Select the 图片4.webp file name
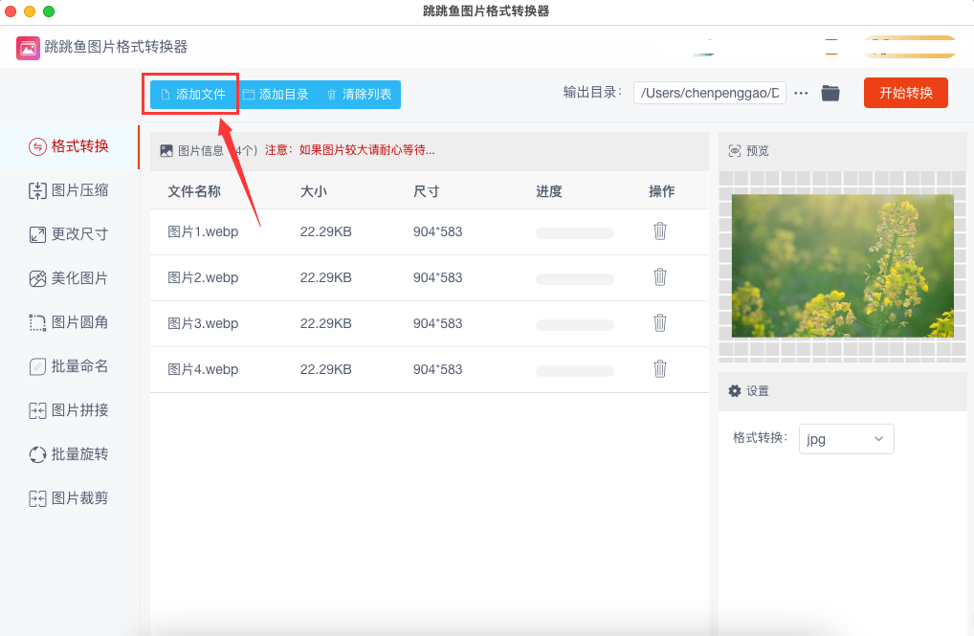The image size is (974, 636). pyautogui.click(x=203, y=369)
